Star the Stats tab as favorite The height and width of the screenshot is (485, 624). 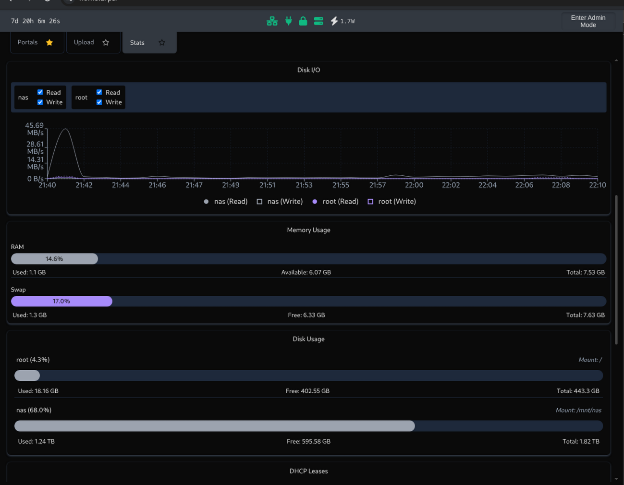162,43
